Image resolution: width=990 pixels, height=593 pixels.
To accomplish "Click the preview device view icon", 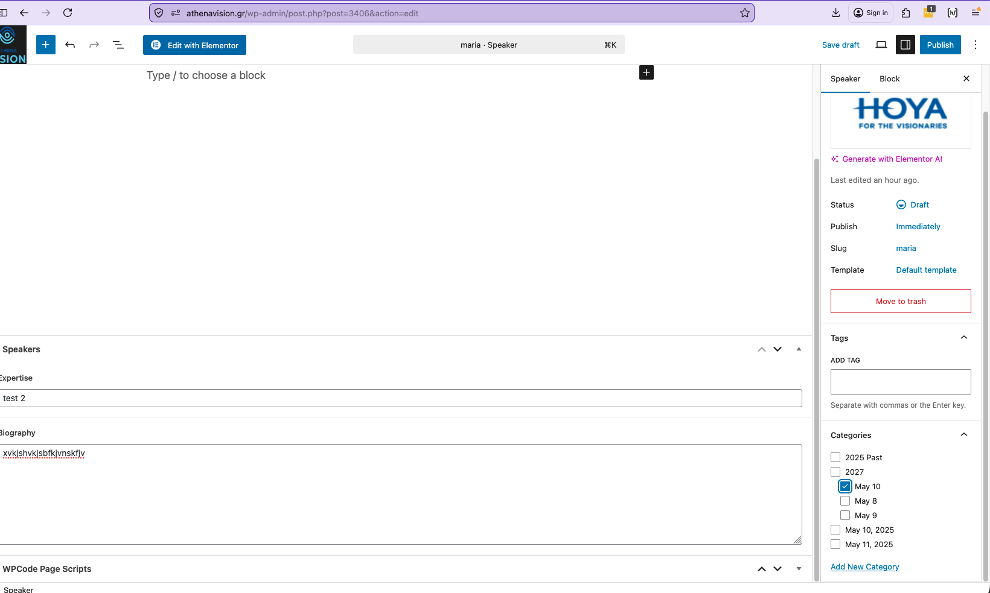I will pyautogui.click(x=881, y=45).
